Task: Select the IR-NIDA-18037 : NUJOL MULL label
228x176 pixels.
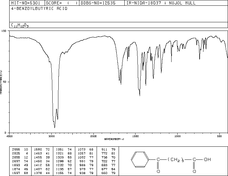Action: click(161, 3)
